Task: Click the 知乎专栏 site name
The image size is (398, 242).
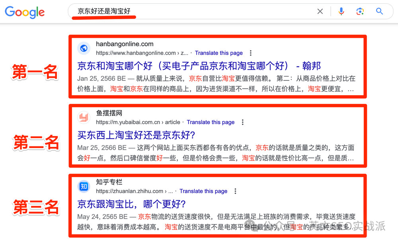Action: (109, 182)
